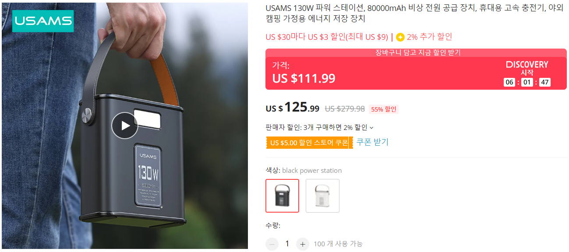Viewport: 569px width, 252px height.
Task: Click the 2% 추가 할인 text
Action: click(429, 37)
